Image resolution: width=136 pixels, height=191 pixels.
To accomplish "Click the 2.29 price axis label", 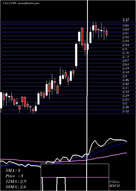I will (126, 95).
